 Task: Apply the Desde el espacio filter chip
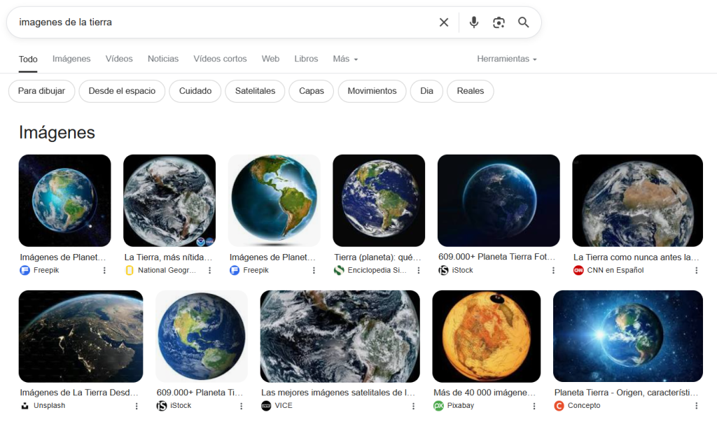[122, 91]
